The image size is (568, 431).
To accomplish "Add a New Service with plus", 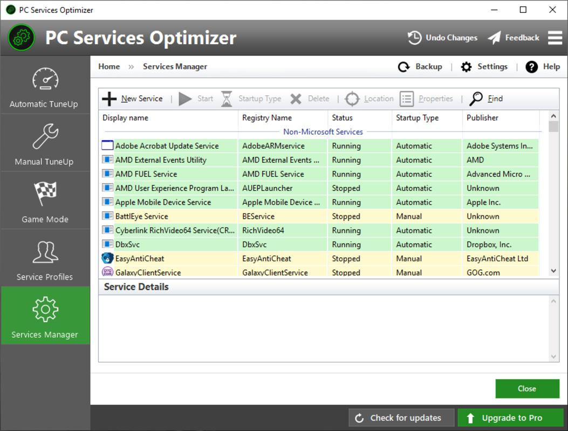I will tap(109, 99).
